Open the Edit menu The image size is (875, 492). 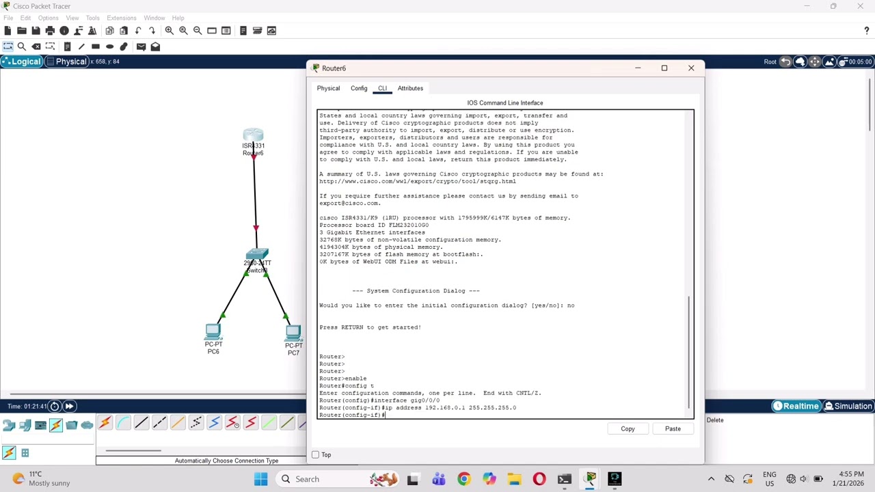click(x=25, y=18)
